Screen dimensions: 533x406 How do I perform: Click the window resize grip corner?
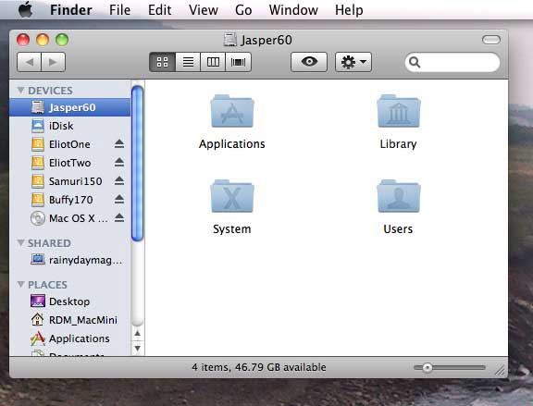[x=501, y=370]
